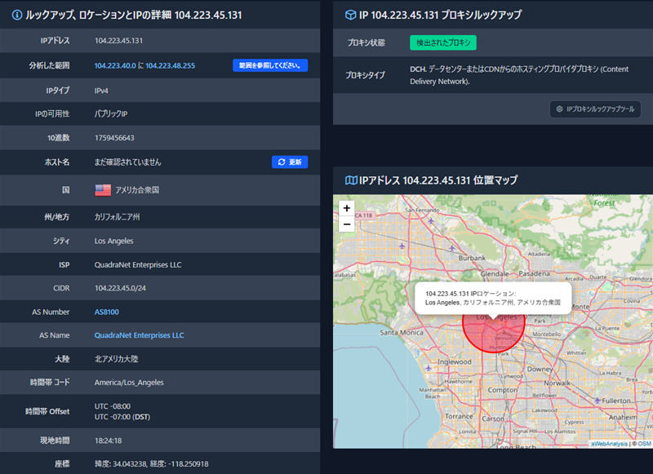Select the パブリックIP value
Image resolution: width=653 pixels, height=474 pixels.
tap(111, 114)
